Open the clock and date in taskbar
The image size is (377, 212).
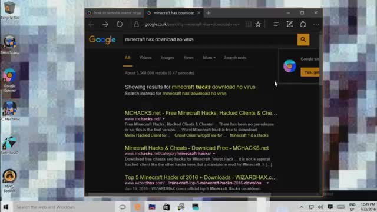[x=368, y=207]
